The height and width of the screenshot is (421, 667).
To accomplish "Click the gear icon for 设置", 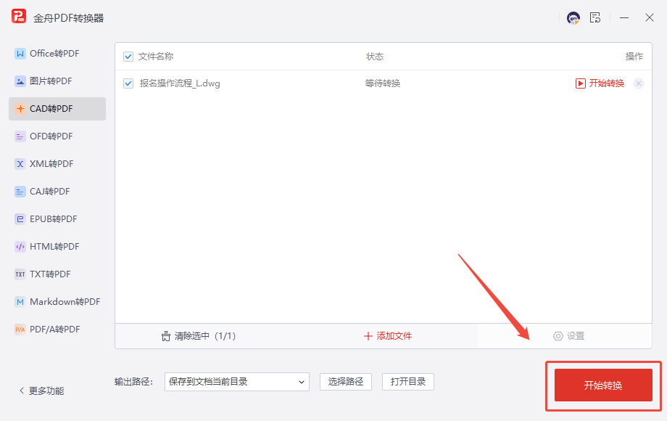I will point(558,336).
